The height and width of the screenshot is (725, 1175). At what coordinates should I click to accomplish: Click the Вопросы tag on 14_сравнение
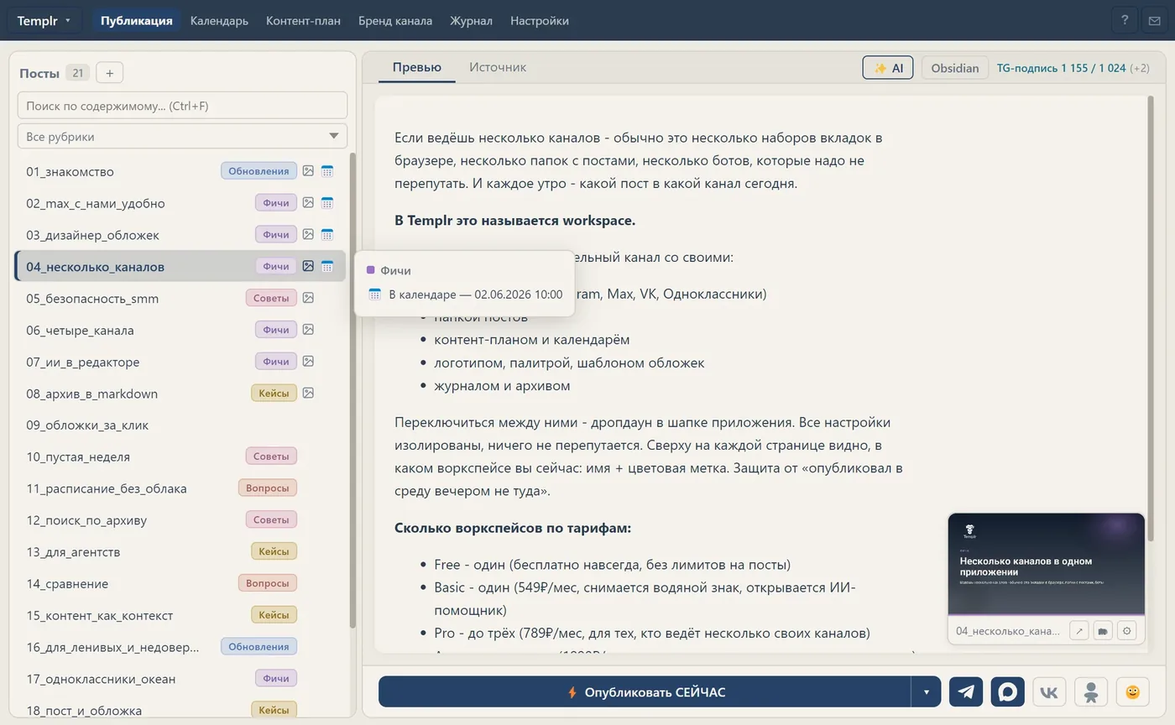(x=268, y=583)
